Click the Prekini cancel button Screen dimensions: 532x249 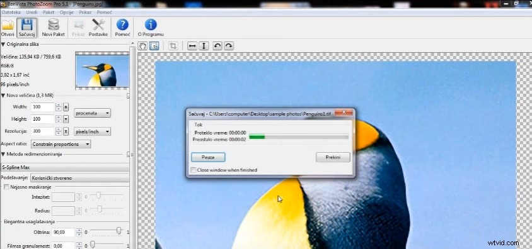point(333,157)
